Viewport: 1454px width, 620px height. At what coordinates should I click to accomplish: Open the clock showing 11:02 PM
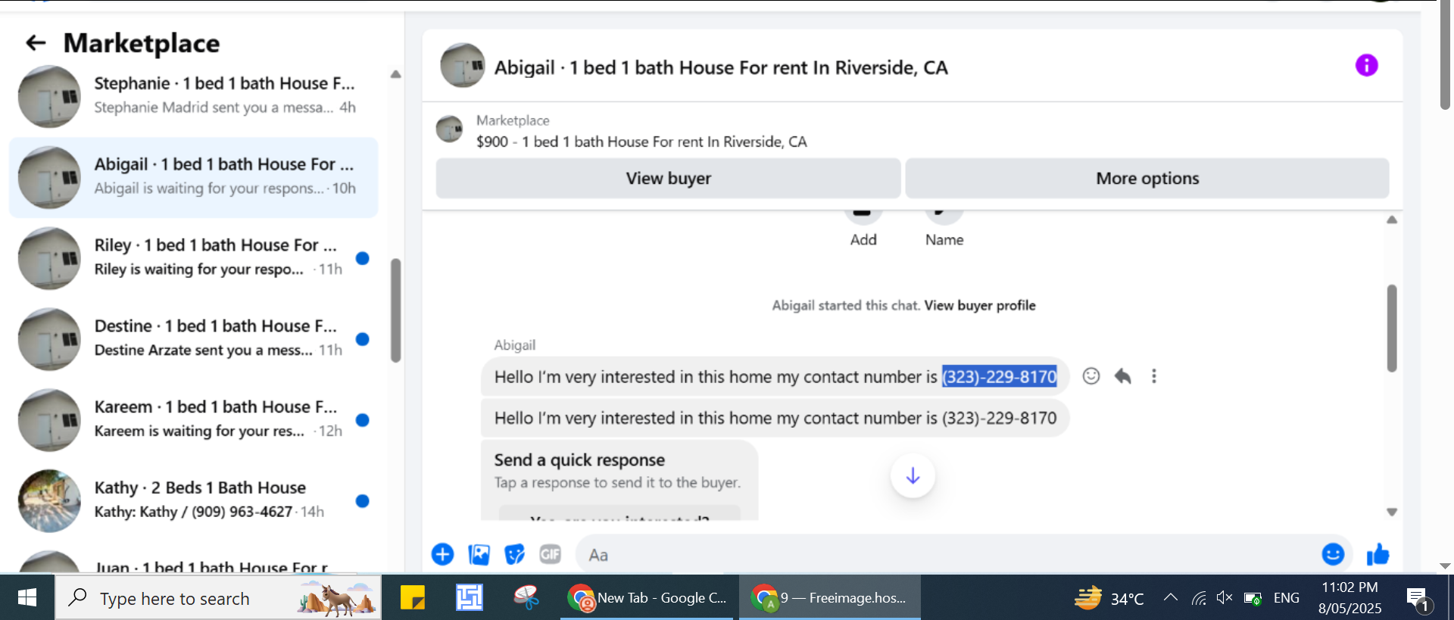click(1349, 598)
